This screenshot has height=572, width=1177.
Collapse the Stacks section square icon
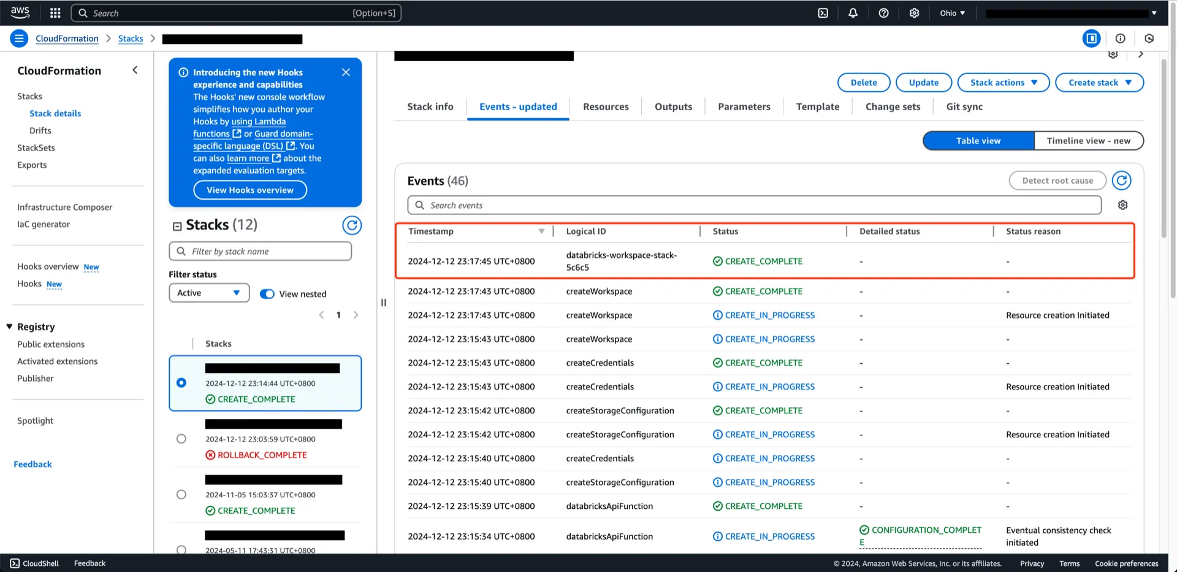(x=177, y=226)
